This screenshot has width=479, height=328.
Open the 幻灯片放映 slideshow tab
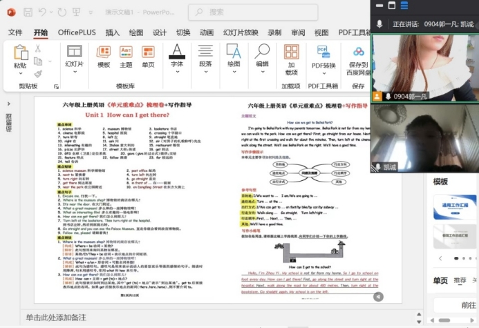(x=241, y=32)
